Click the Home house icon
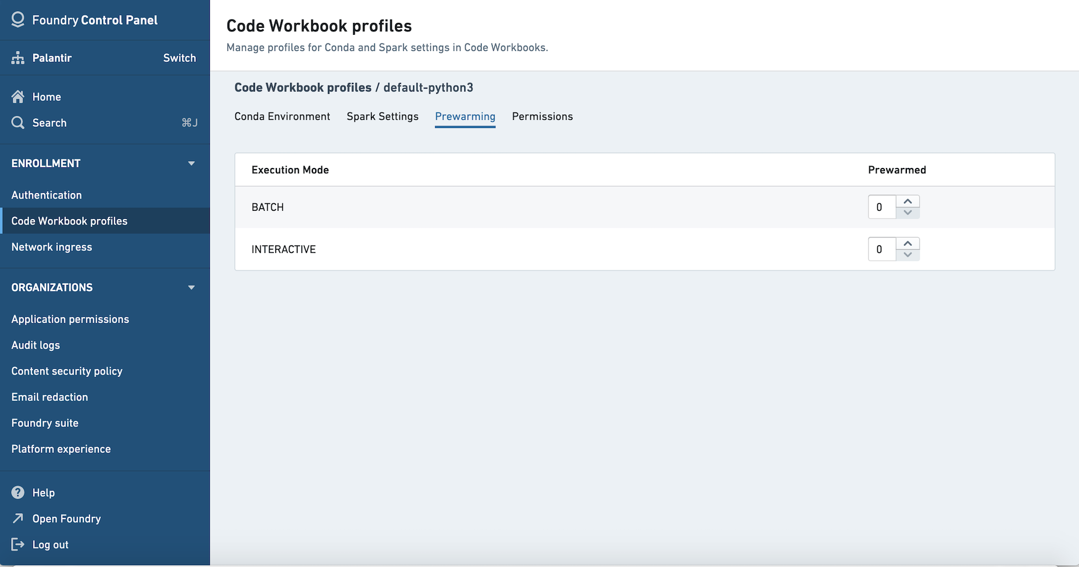1079x567 pixels. [18, 97]
